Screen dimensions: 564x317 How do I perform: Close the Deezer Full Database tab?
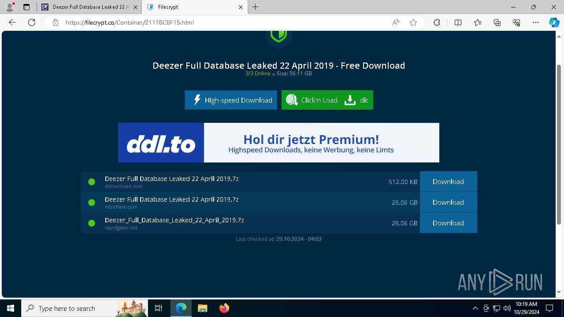coord(135,7)
